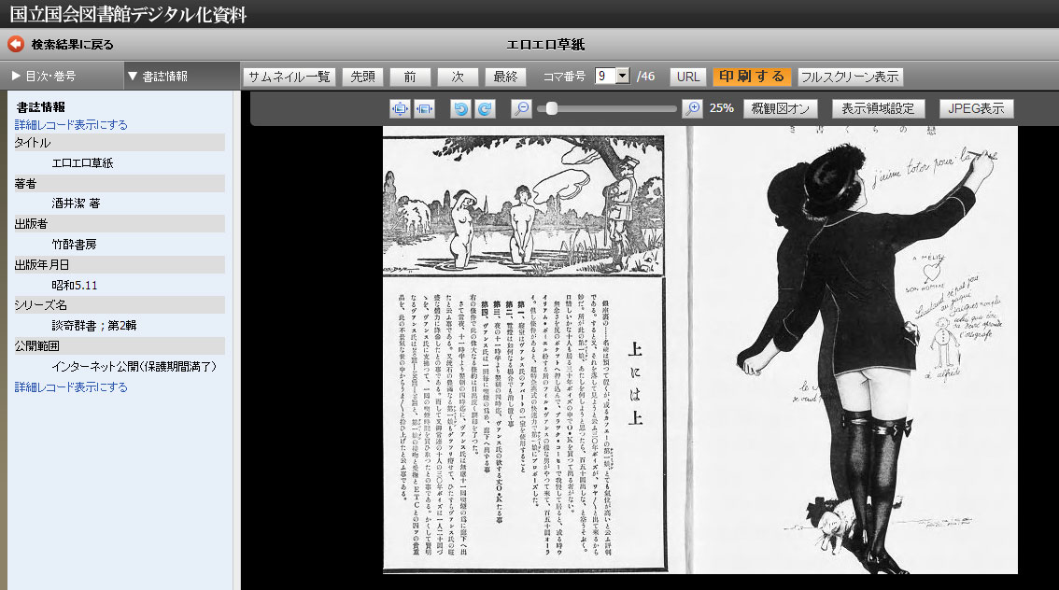Click the fit whole page to view icon
Image resolution: width=1059 pixels, height=590 pixels.
400,109
